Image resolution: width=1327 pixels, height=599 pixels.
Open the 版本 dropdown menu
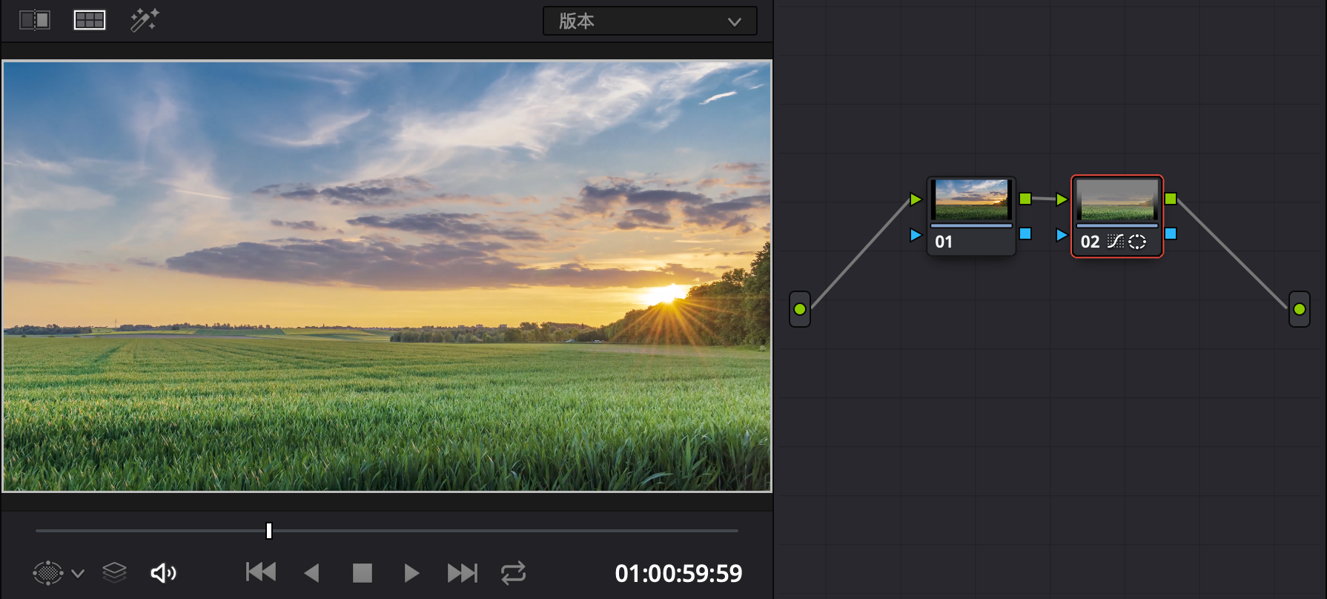(650, 21)
